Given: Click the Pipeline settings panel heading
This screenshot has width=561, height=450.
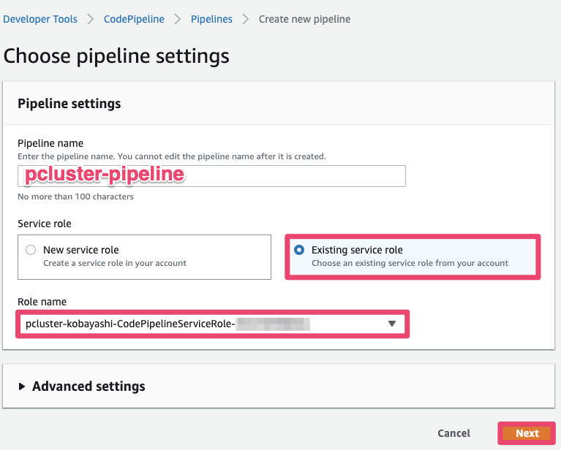Looking at the screenshot, I should (x=69, y=104).
